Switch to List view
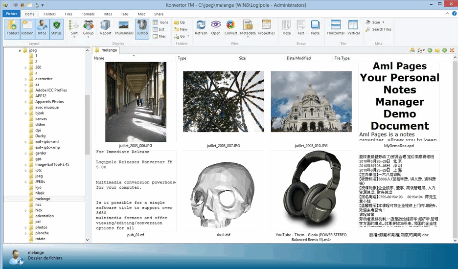Viewport: 458px width, 269px height. 159,29
